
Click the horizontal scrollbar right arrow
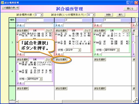pyautogui.click(x=133, y=101)
